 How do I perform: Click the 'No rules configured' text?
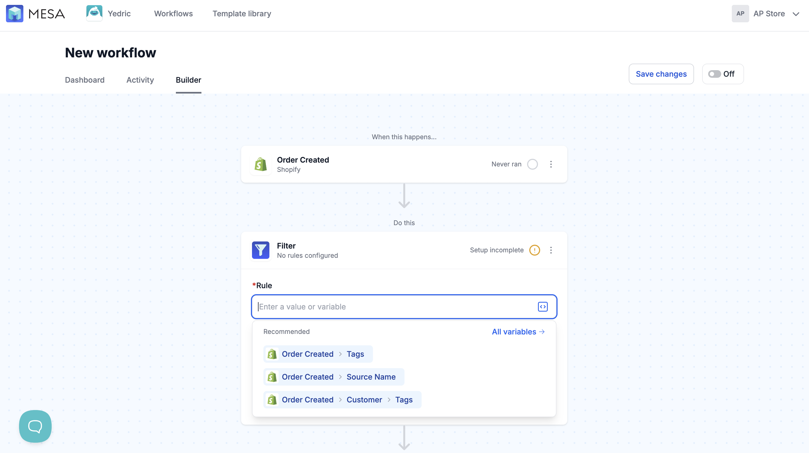[307, 255]
